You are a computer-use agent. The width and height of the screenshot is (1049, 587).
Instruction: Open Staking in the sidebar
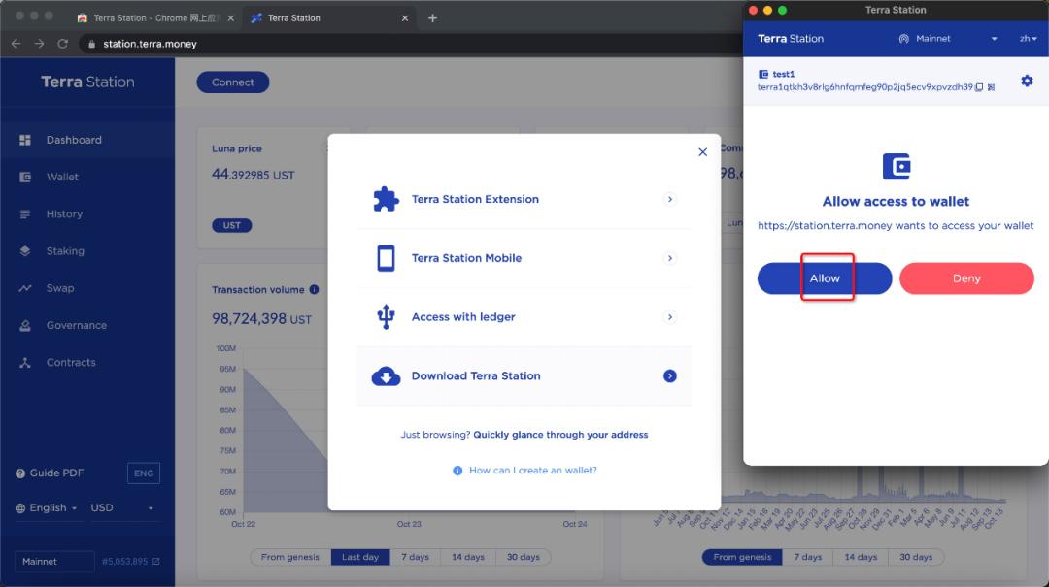click(x=65, y=251)
